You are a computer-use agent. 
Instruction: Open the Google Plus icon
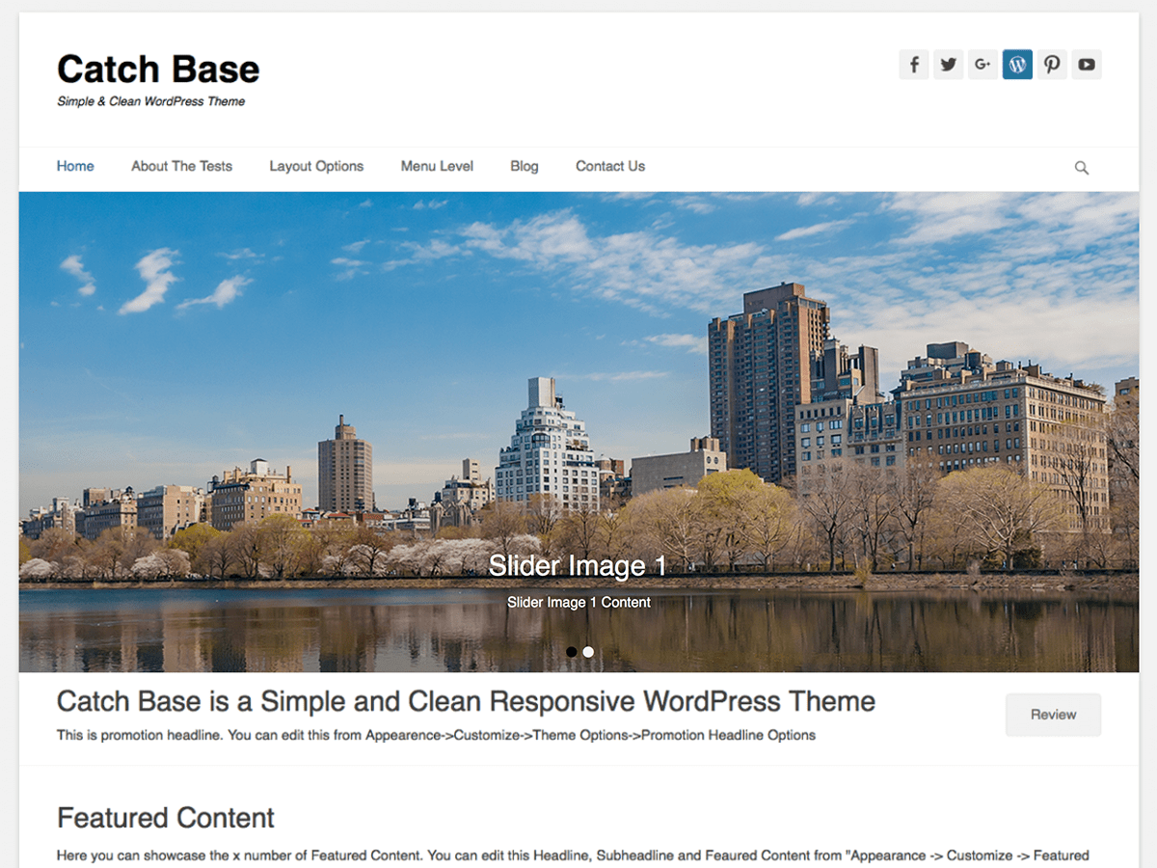[x=982, y=64]
